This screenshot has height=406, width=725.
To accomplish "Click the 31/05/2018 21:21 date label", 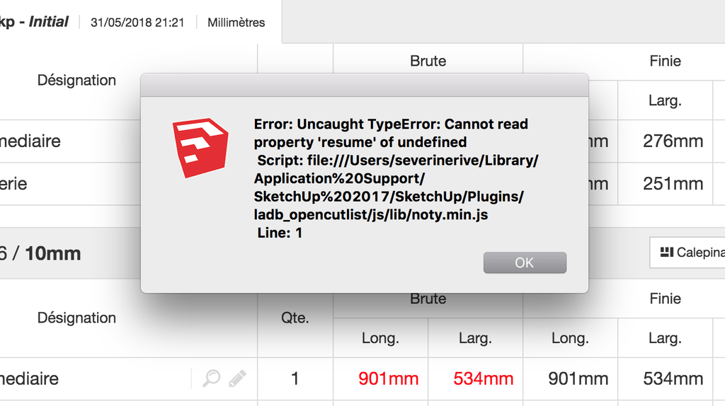I will tap(137, 23).
